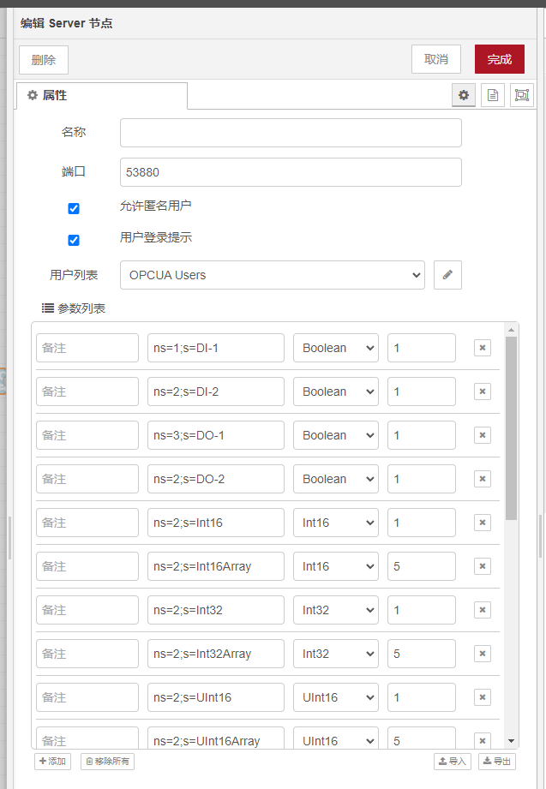Open the node appearance settings icon
This screenshot has height=789, width=546.
click(521, 95)
